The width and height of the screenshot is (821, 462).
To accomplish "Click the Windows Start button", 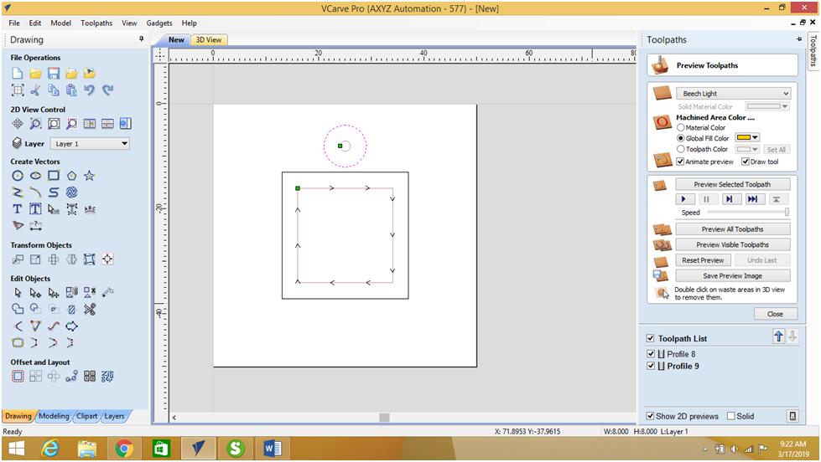I will [16, 449].
